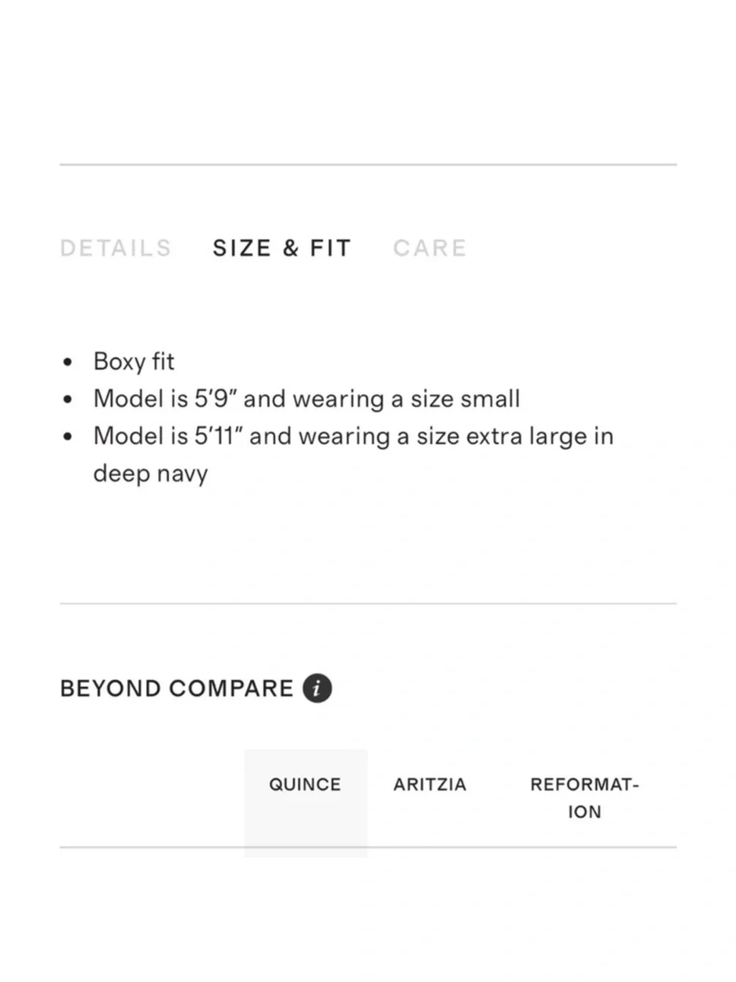This screenshot has width=736, height=982.
Task: Open the Beyond Compare info icon
Action: pos(317,688)
